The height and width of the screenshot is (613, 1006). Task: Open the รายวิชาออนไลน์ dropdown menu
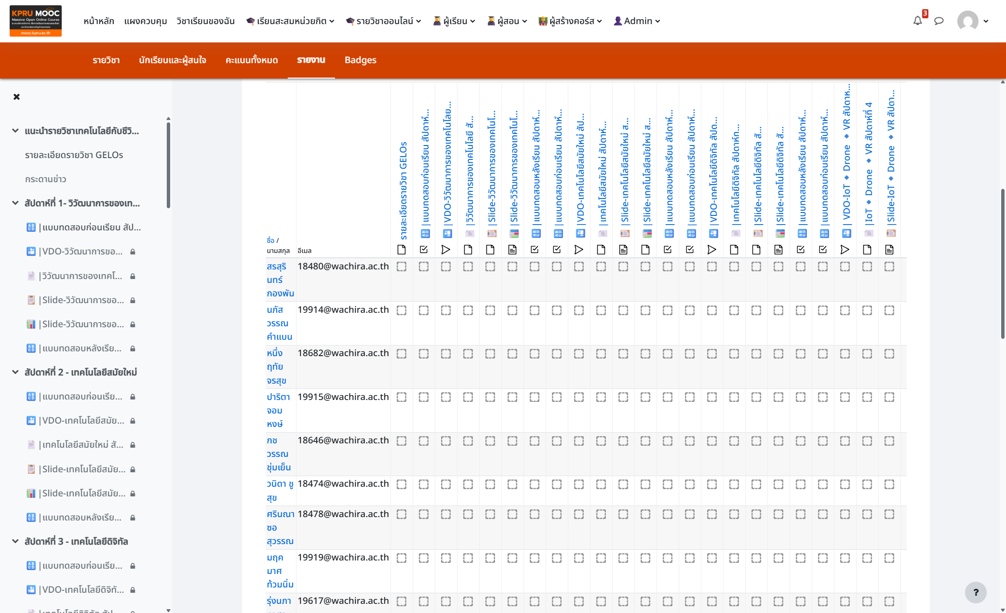pos(384,21)
